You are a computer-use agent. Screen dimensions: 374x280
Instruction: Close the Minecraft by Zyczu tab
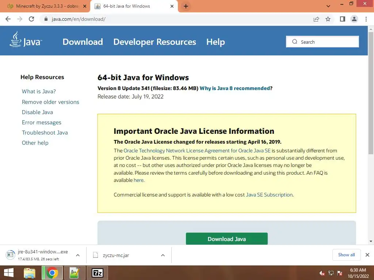point(85,7)
